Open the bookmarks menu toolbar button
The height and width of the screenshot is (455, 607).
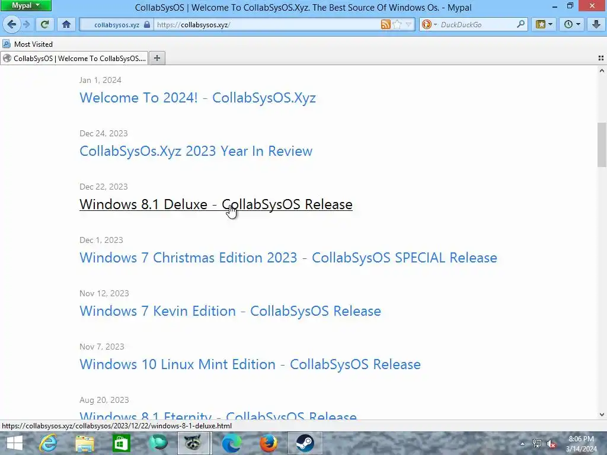(x=544, y=24)
